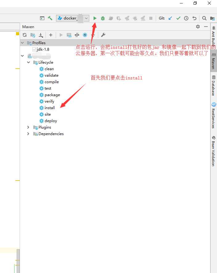
Task: Hide the Maven tool window
Action: pyautogui.click(x=206, y=27)
